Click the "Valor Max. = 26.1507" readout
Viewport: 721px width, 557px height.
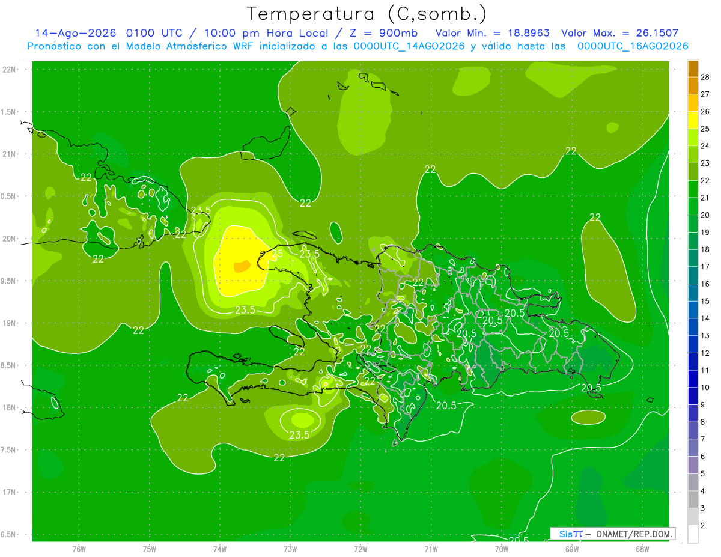coord(619,33)
